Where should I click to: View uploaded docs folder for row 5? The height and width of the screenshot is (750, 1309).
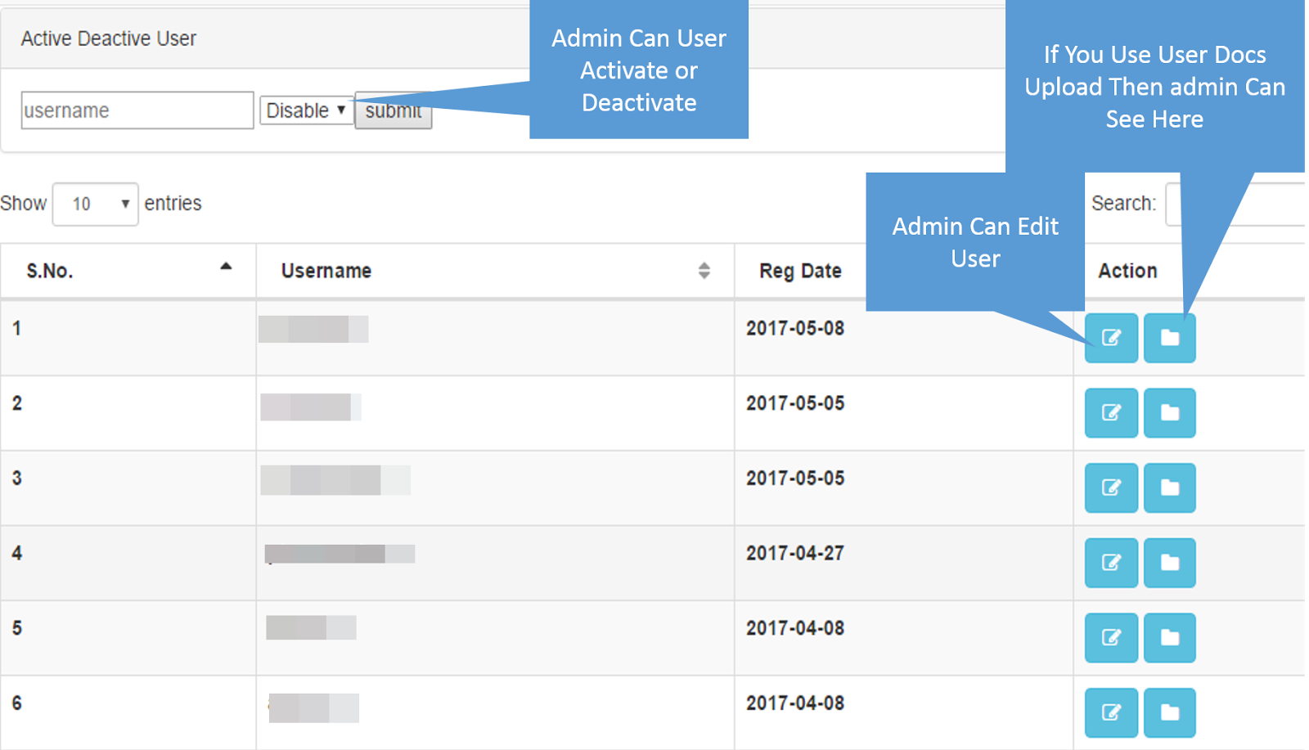1170,637
